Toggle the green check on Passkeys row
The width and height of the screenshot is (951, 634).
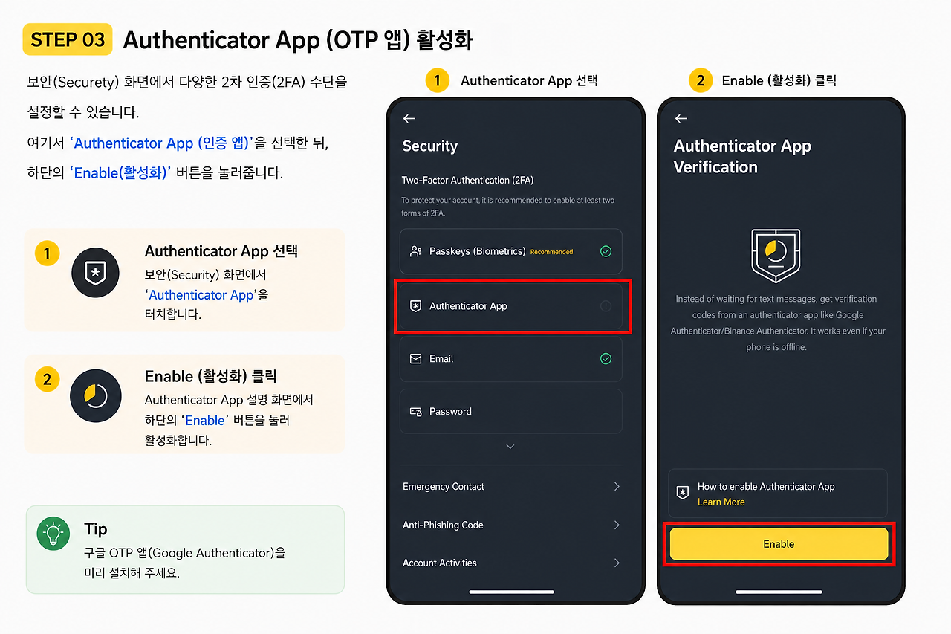pyautogui.click(x=606, y=251)
